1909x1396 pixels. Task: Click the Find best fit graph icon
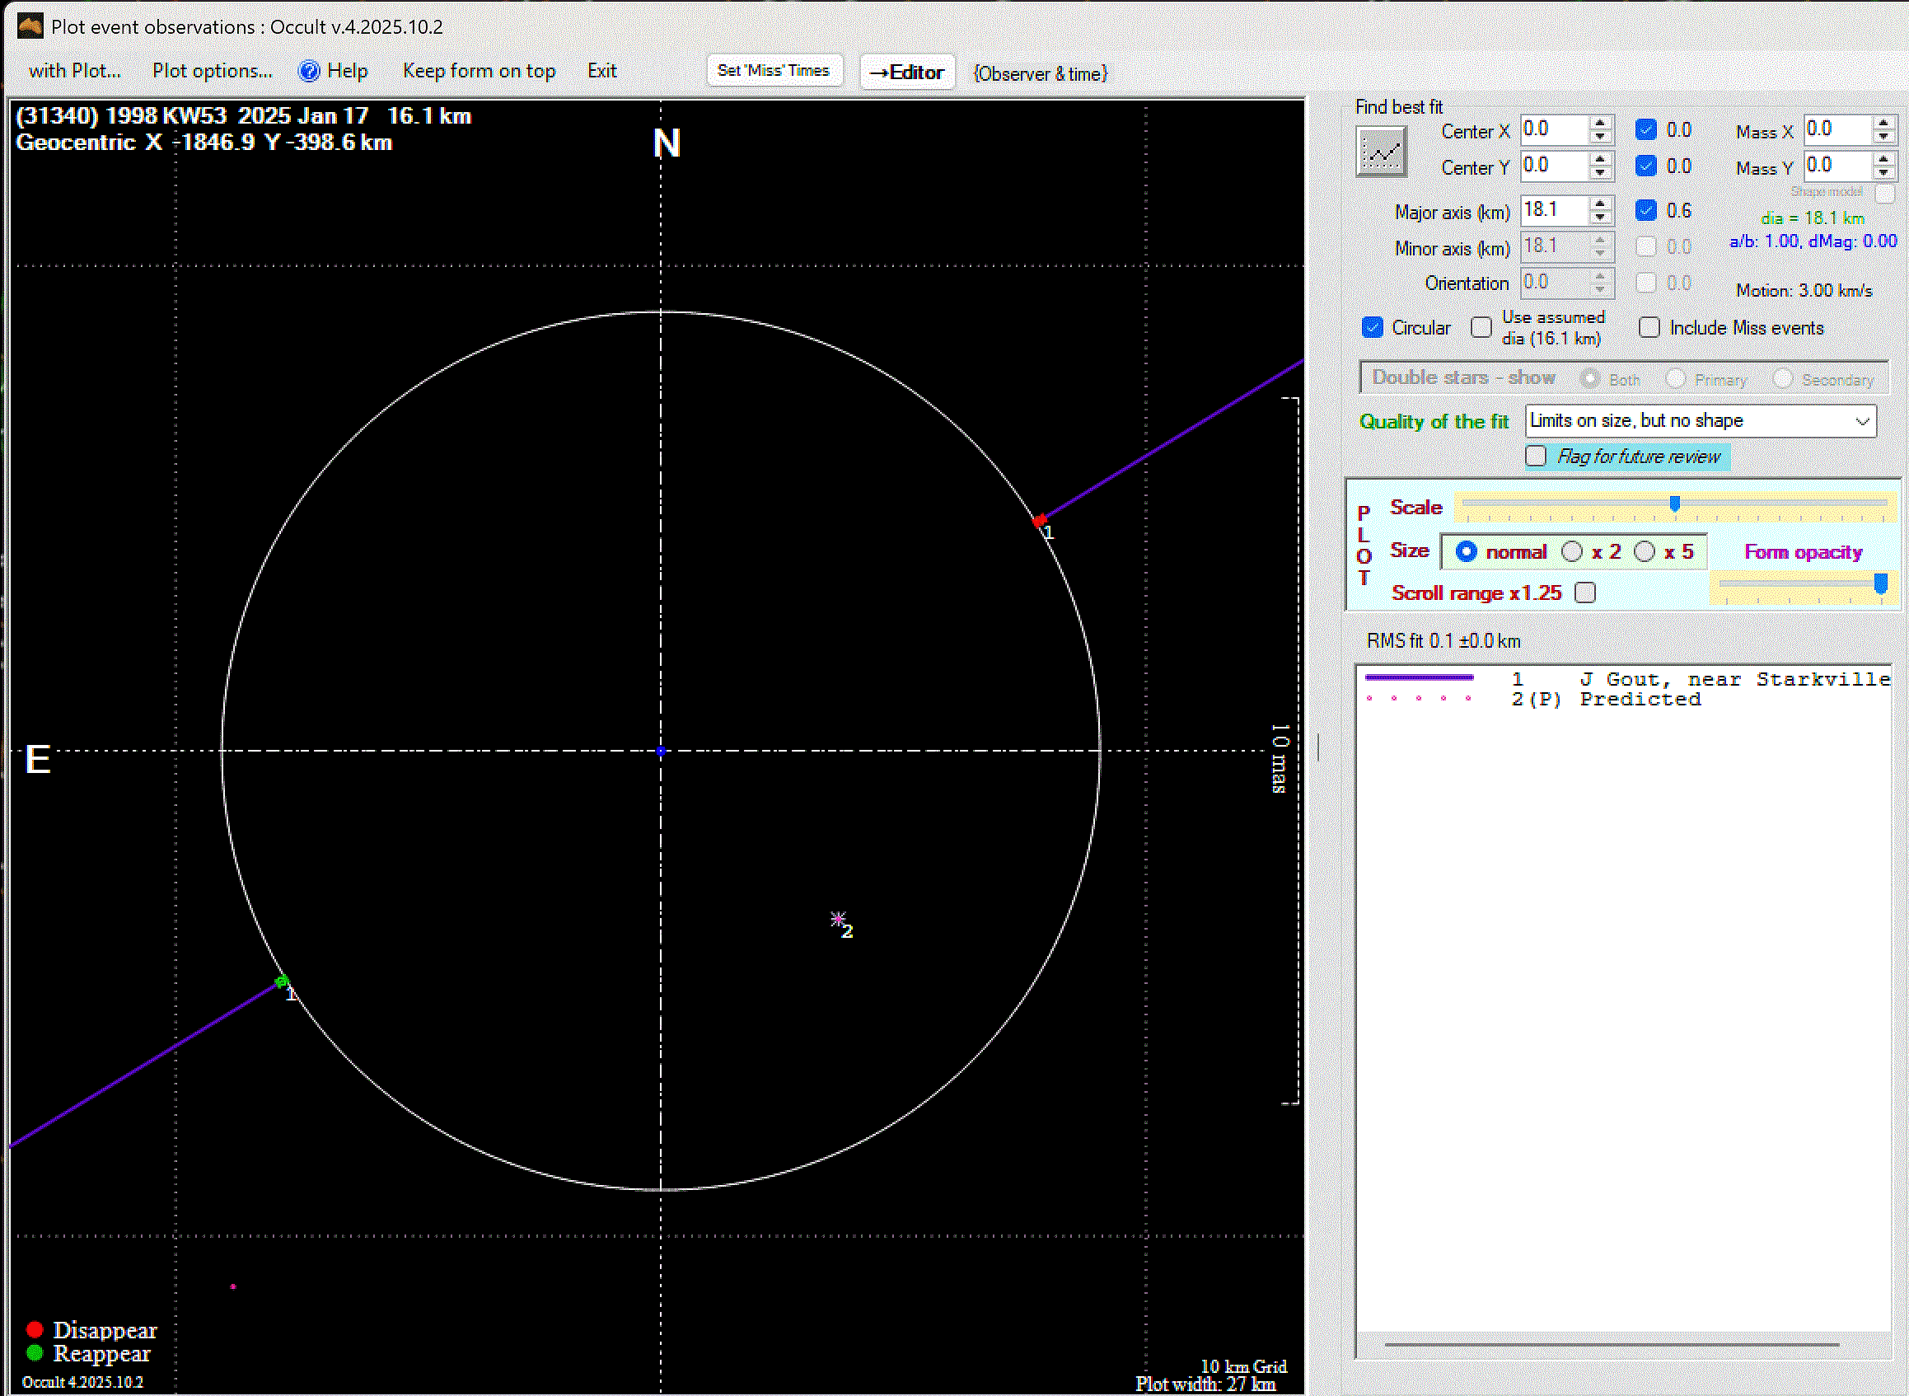[x=1381, y=152]
